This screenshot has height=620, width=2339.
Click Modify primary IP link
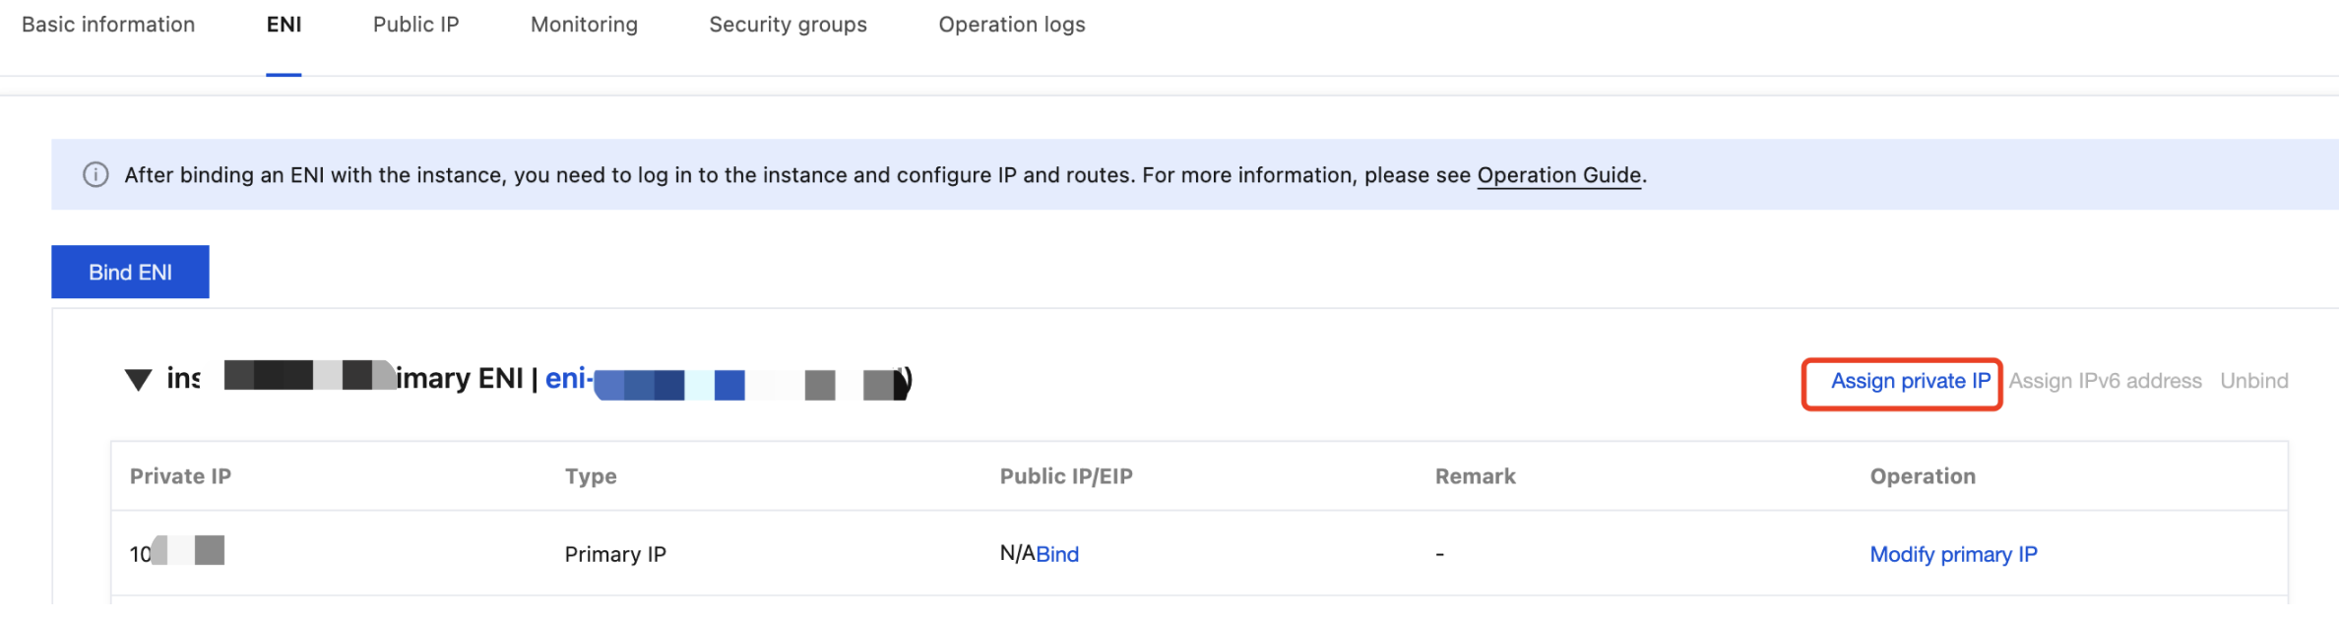pyautogui.click(x=1953, y=554)
